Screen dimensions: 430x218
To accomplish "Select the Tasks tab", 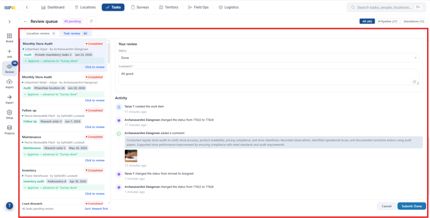I will coord(113,8).
